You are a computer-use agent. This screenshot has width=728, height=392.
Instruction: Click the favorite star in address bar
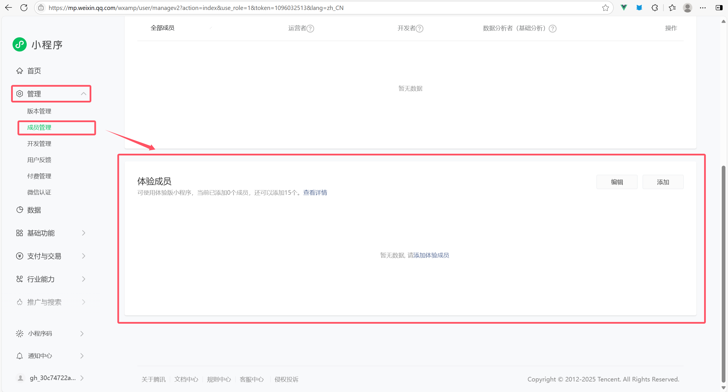(605, 8)
